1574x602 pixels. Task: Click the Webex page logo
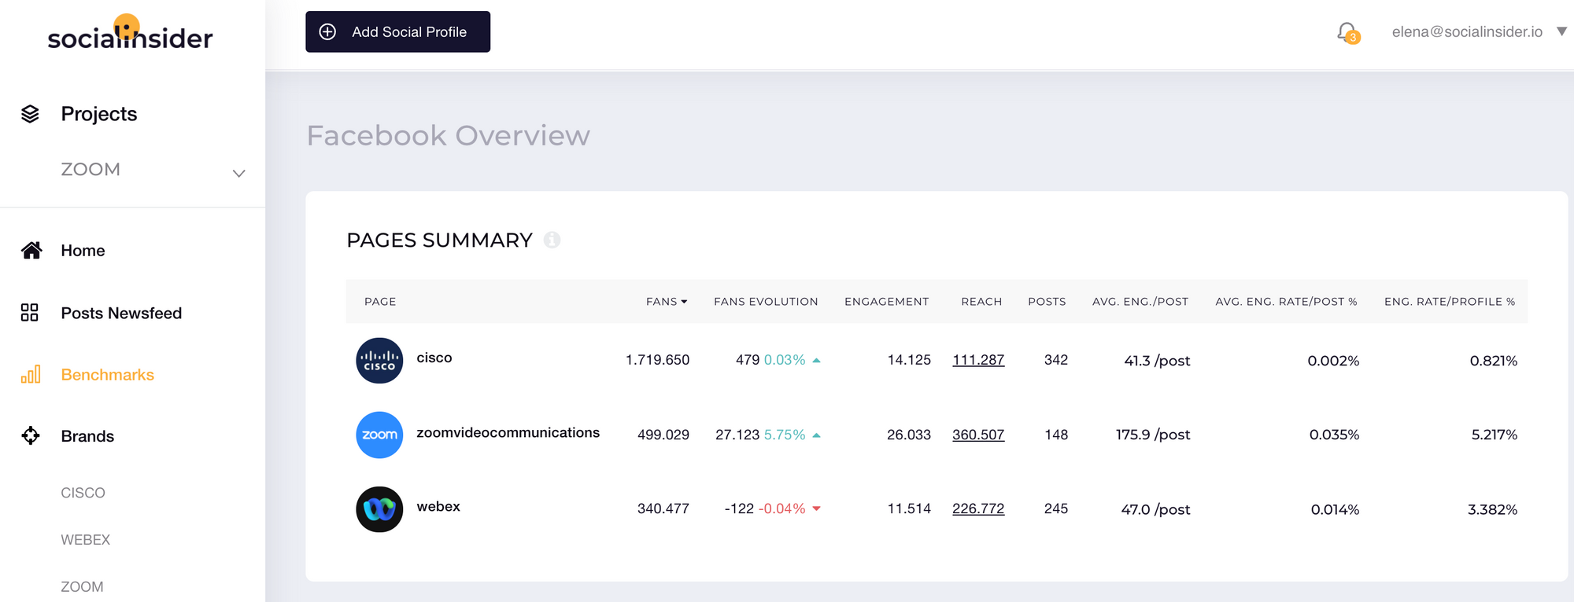[379, 509]
